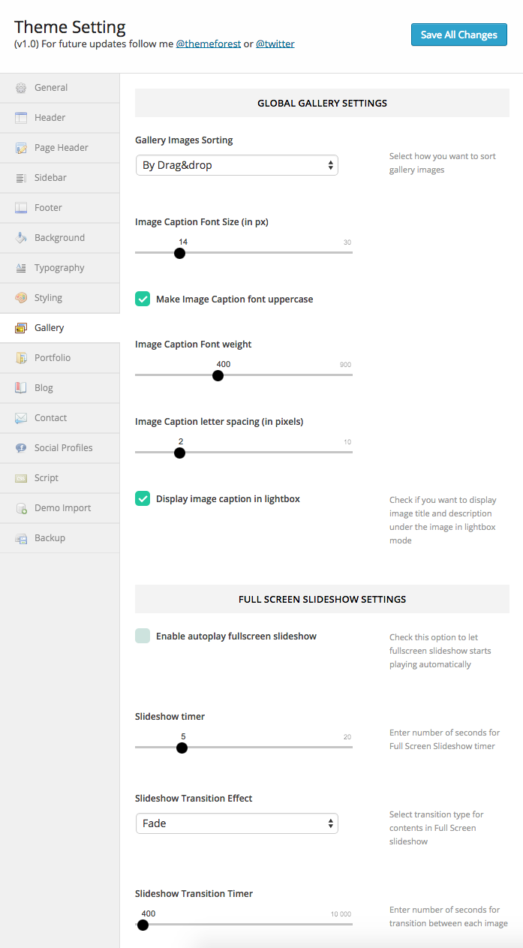523x948 pixels.
Task: Click the Header layout icon
Action: click(21, 118)
